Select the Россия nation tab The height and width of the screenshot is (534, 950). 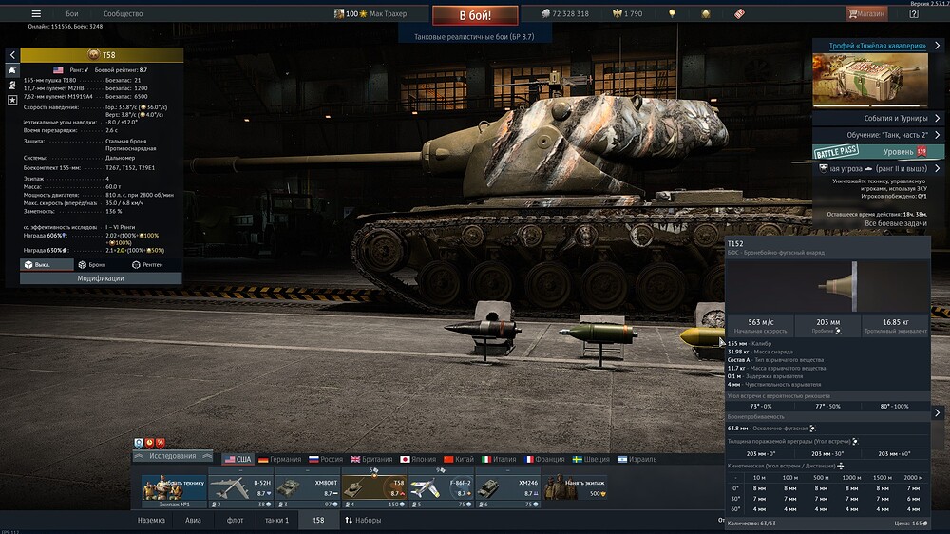pyautogui.click(x=325, y=460)
